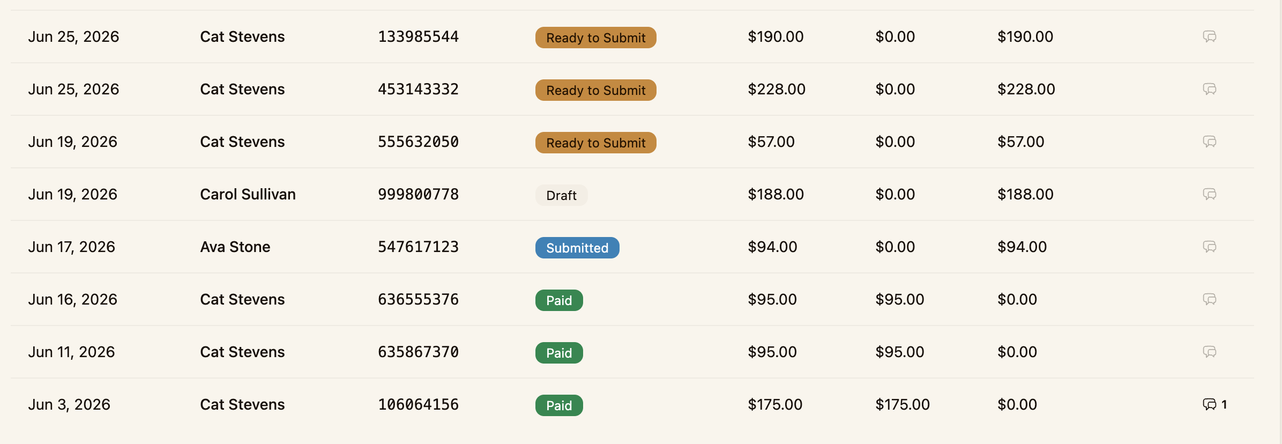This screenshot has width=1282, height=444.
Task: View the 1 comment on claim 106064156
Action: tap(1214, 404)
